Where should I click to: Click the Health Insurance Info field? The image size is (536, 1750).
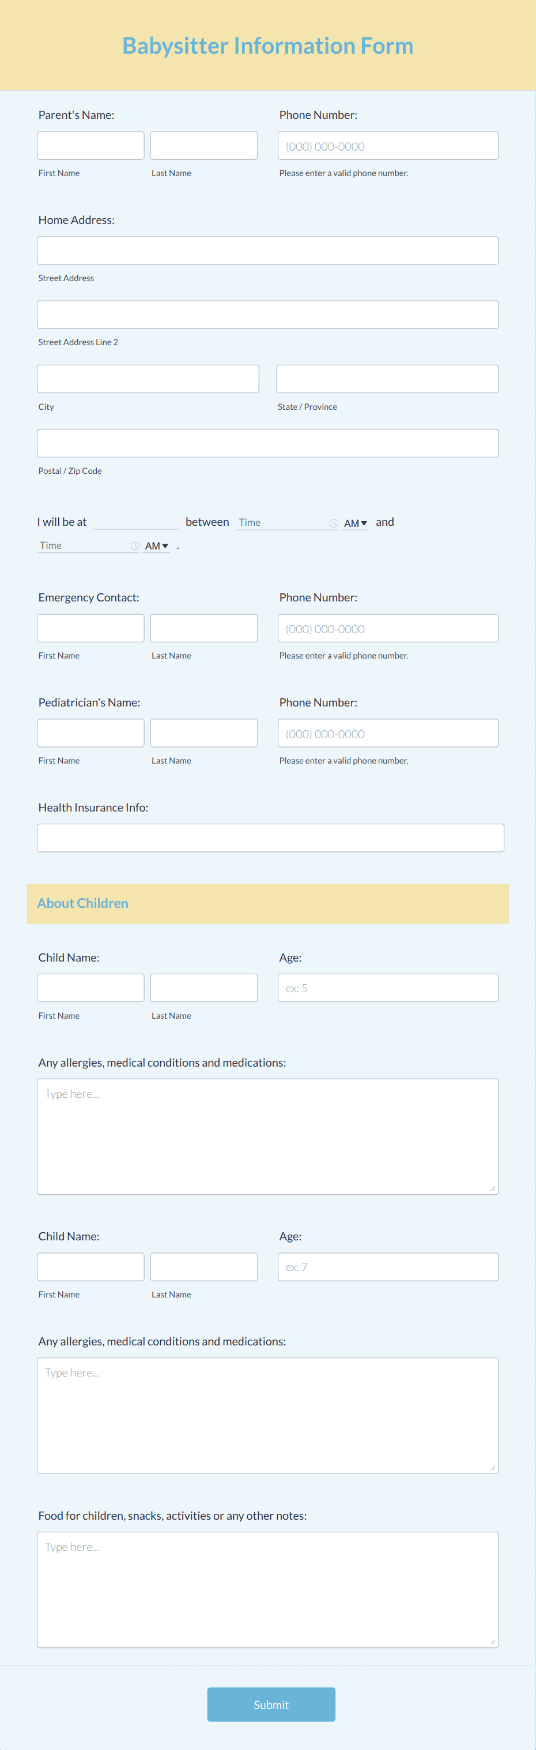pyautogui.click(x=271, y=837)
